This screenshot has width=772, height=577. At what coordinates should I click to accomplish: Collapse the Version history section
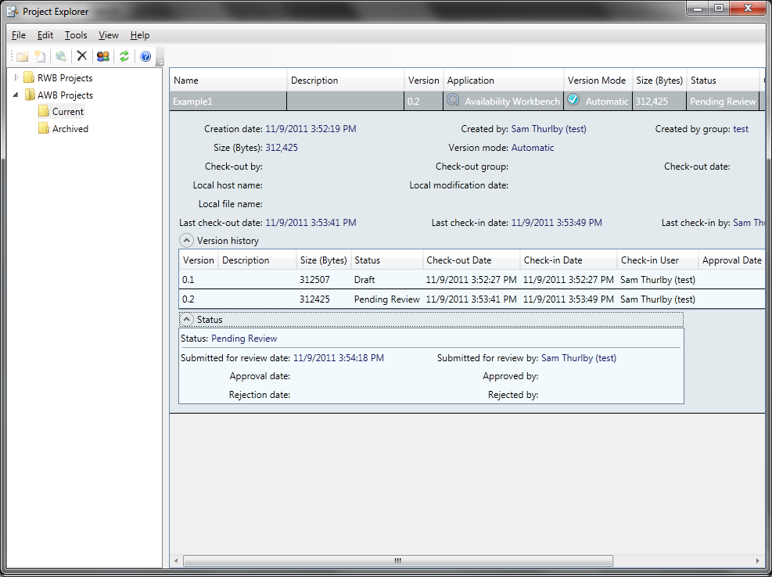(x=187, y=241)
